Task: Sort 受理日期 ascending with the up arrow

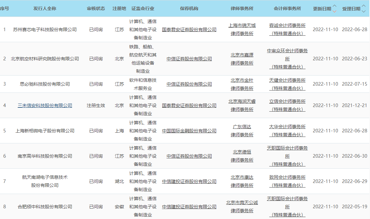Action: coord(364,6)
